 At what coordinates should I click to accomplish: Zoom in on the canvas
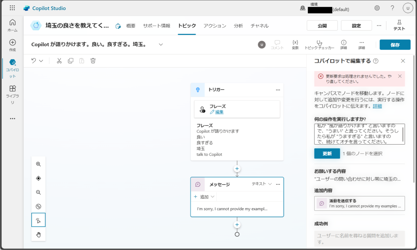tap(39, 164)
